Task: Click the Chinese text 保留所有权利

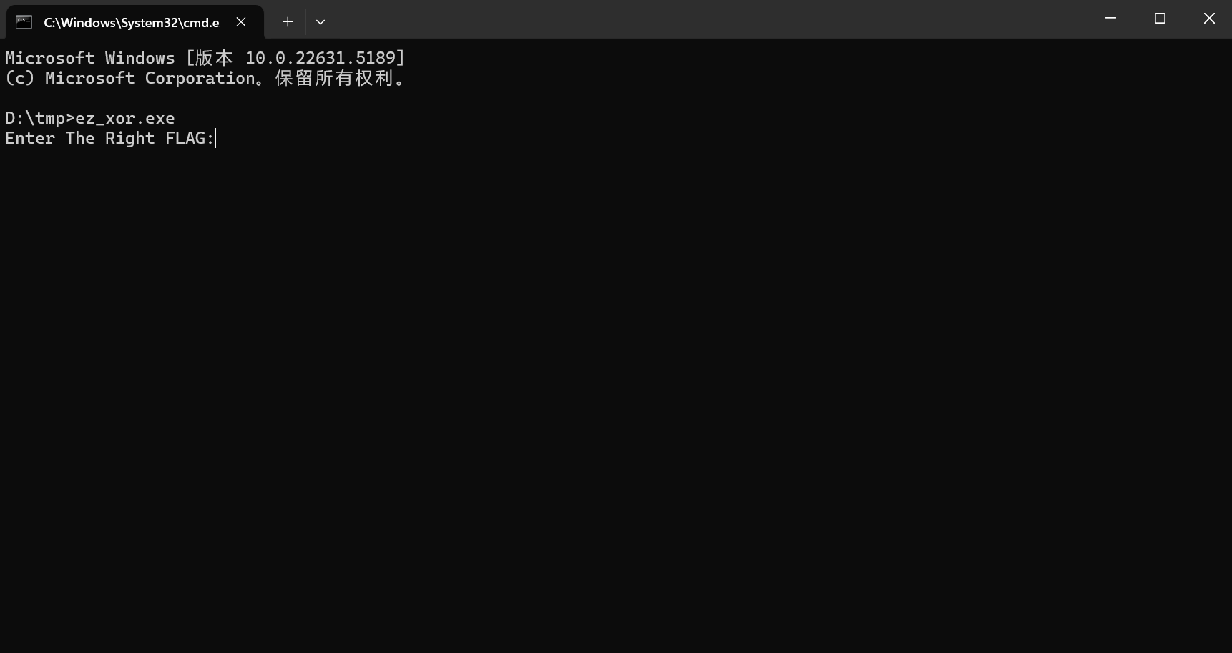Action: point(334,78)
